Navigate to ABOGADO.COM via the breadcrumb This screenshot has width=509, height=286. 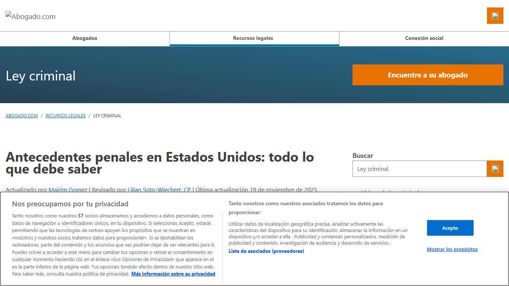21,115
